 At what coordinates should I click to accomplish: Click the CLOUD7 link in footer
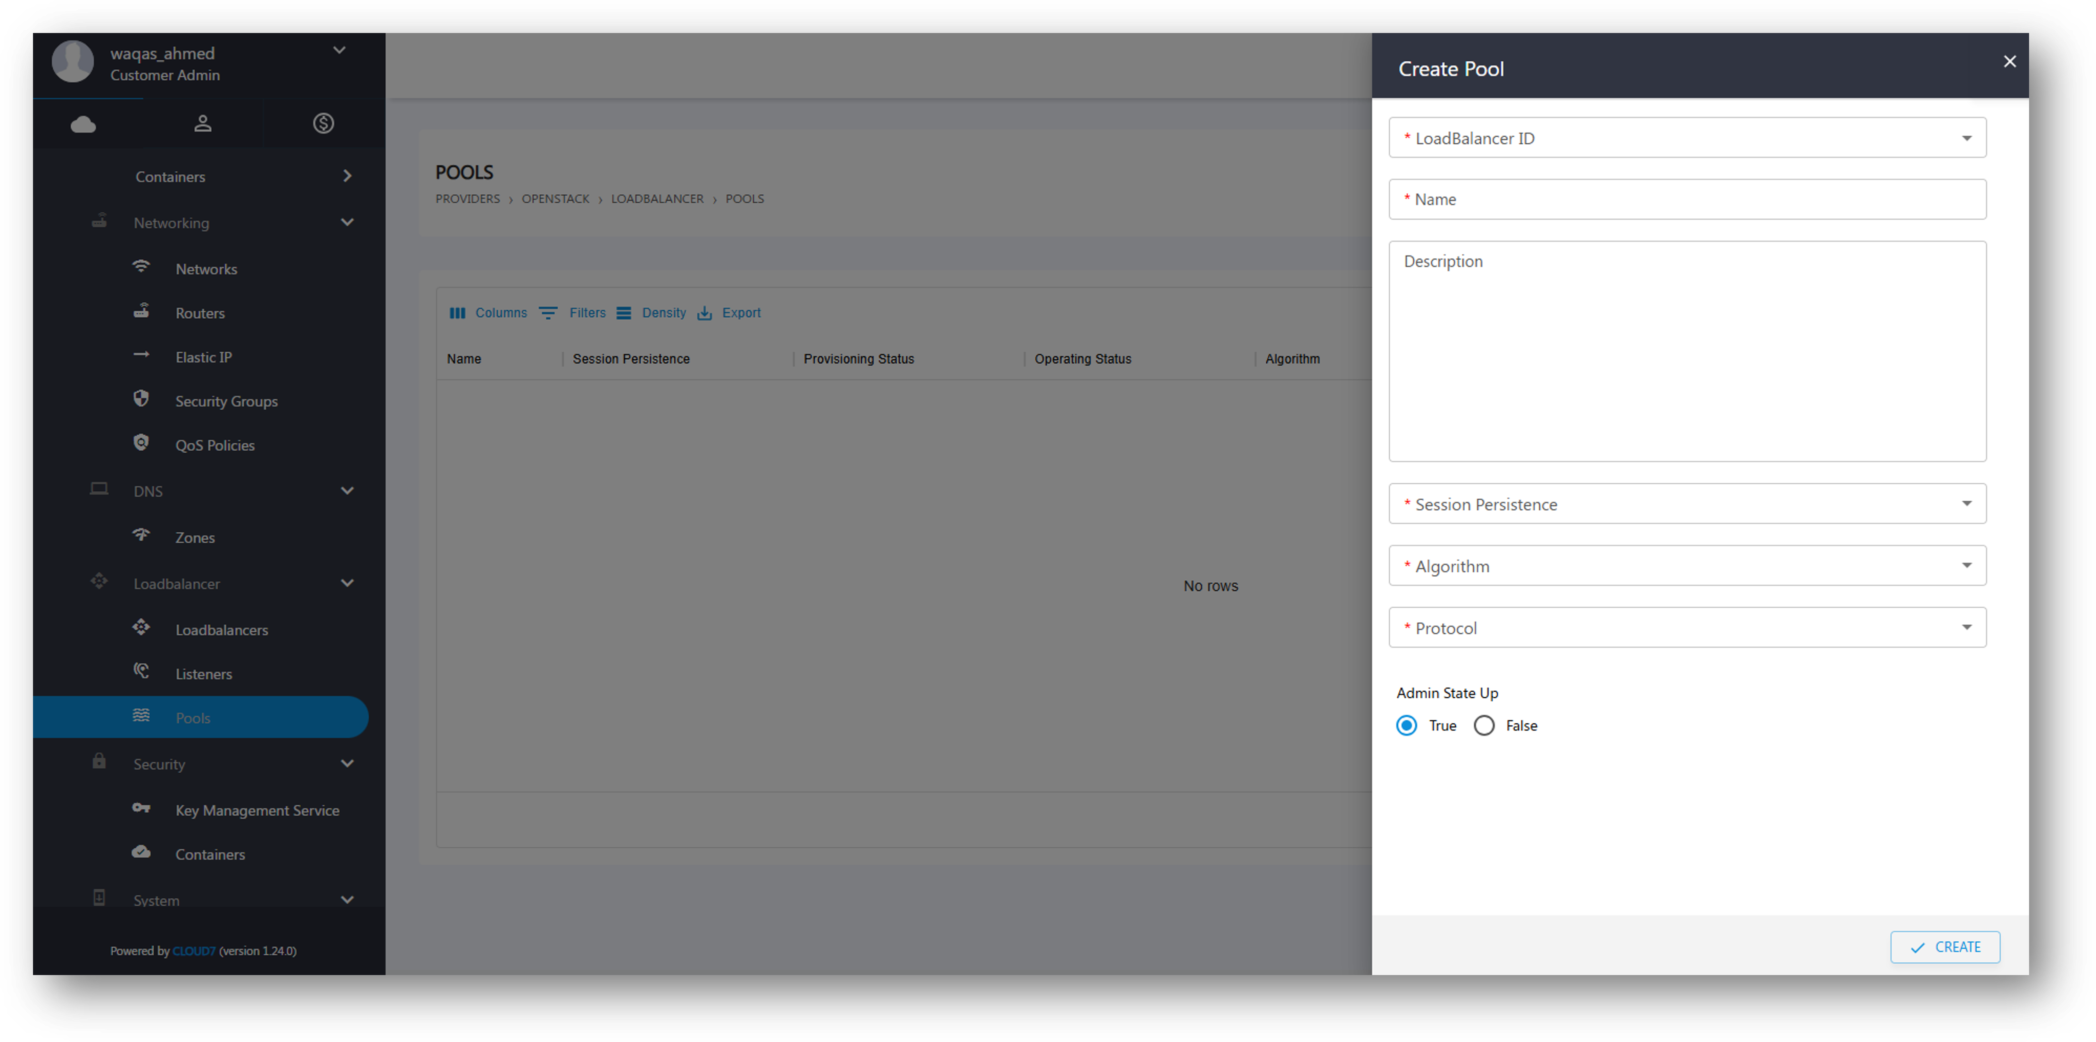tap(194, 951)
